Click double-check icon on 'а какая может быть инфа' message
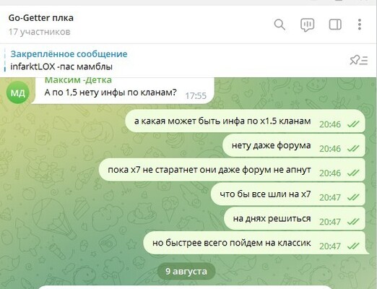 coord(353,124)
